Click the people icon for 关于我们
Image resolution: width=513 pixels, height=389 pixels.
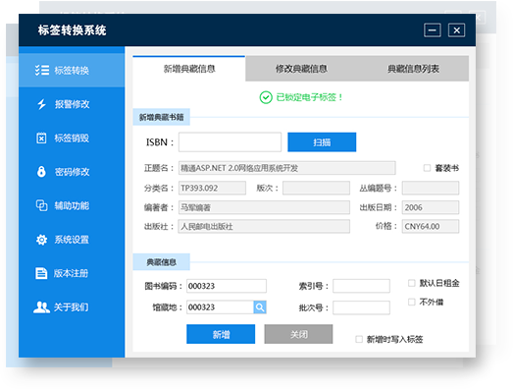pos(41,307)
